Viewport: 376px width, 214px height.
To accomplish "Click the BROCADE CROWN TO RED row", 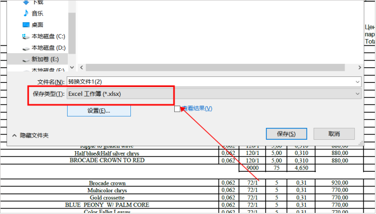I will 107,160.
